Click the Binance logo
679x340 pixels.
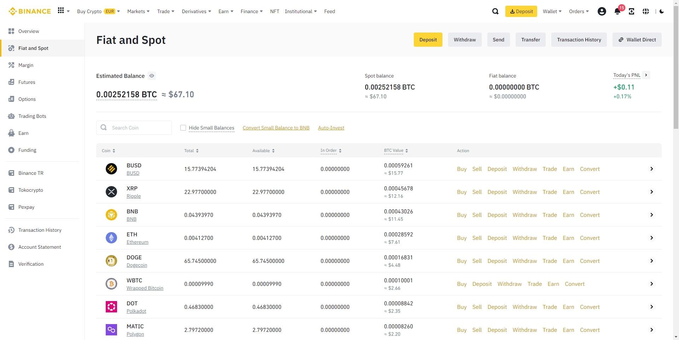pos(30,11)
